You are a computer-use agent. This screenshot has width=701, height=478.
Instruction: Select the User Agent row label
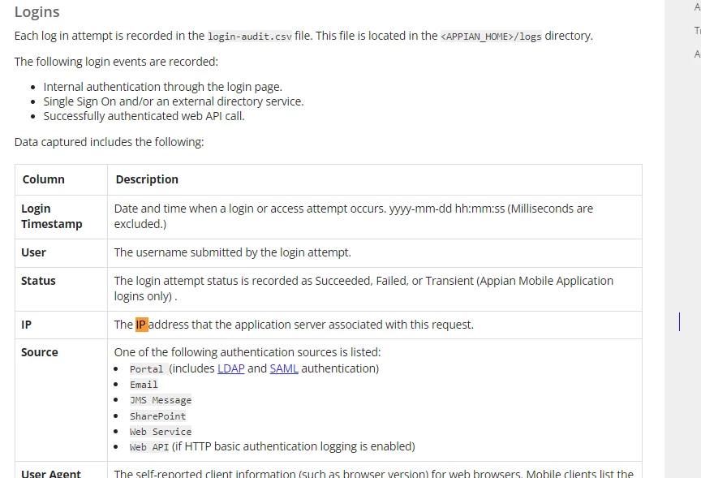click(x=51, y=473)
